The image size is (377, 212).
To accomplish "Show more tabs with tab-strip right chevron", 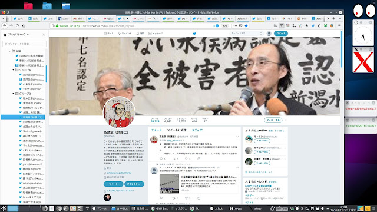I will click(x=328, y=18).
